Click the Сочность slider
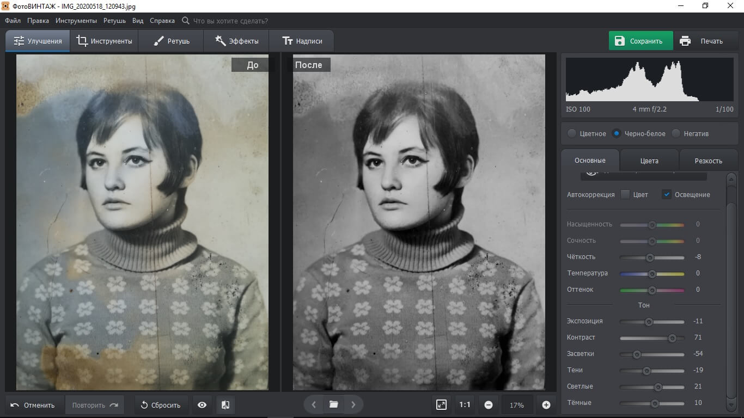 652,241
